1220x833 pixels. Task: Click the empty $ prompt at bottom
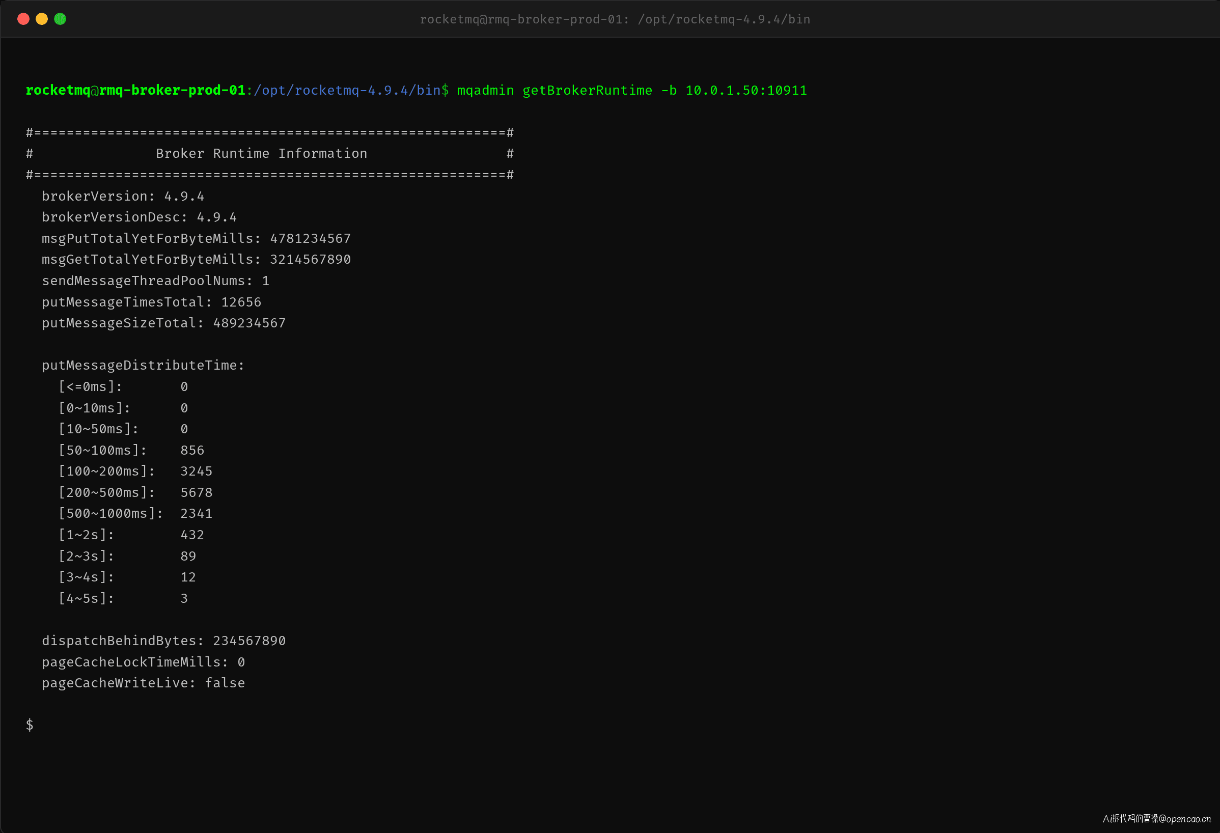pos(30,726)
